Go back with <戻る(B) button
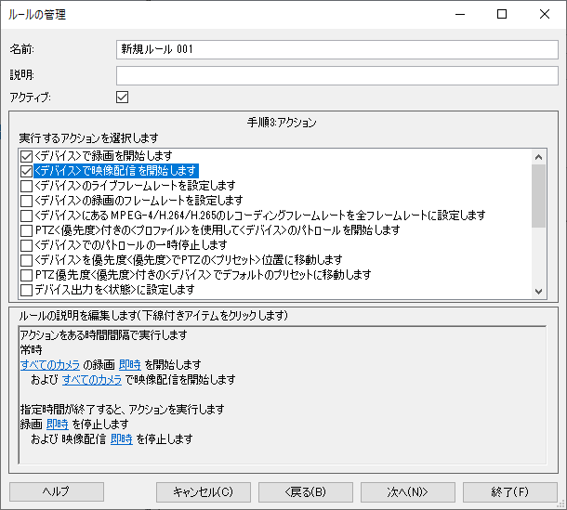 (x=306, y=492)
